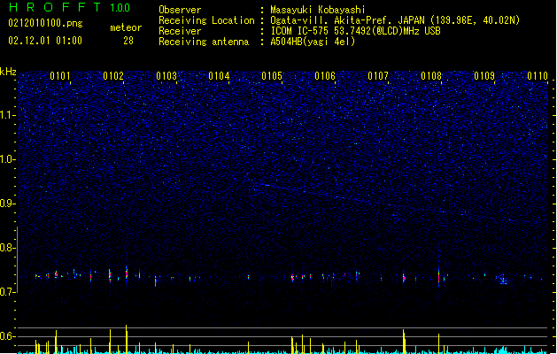The width and height of the screenshot is (557, 354).
Task: Click the 'Receiver' field label
Action: tap(180, 31)
